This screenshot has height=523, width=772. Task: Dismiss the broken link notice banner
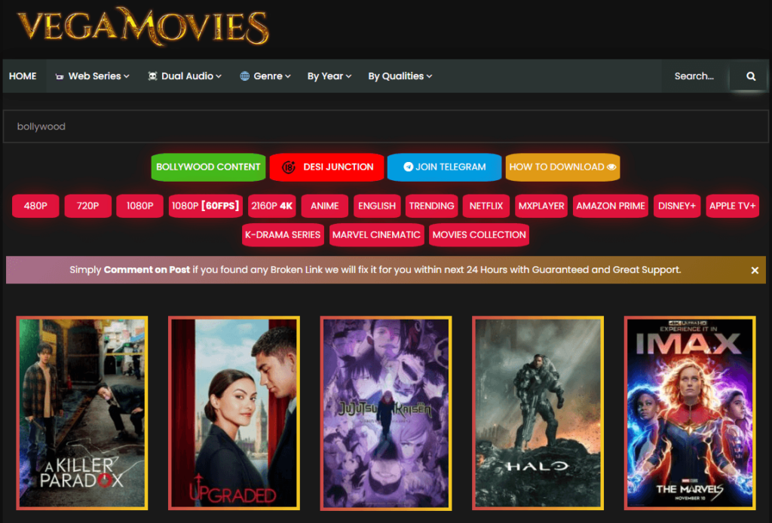(x=754, y=270)
